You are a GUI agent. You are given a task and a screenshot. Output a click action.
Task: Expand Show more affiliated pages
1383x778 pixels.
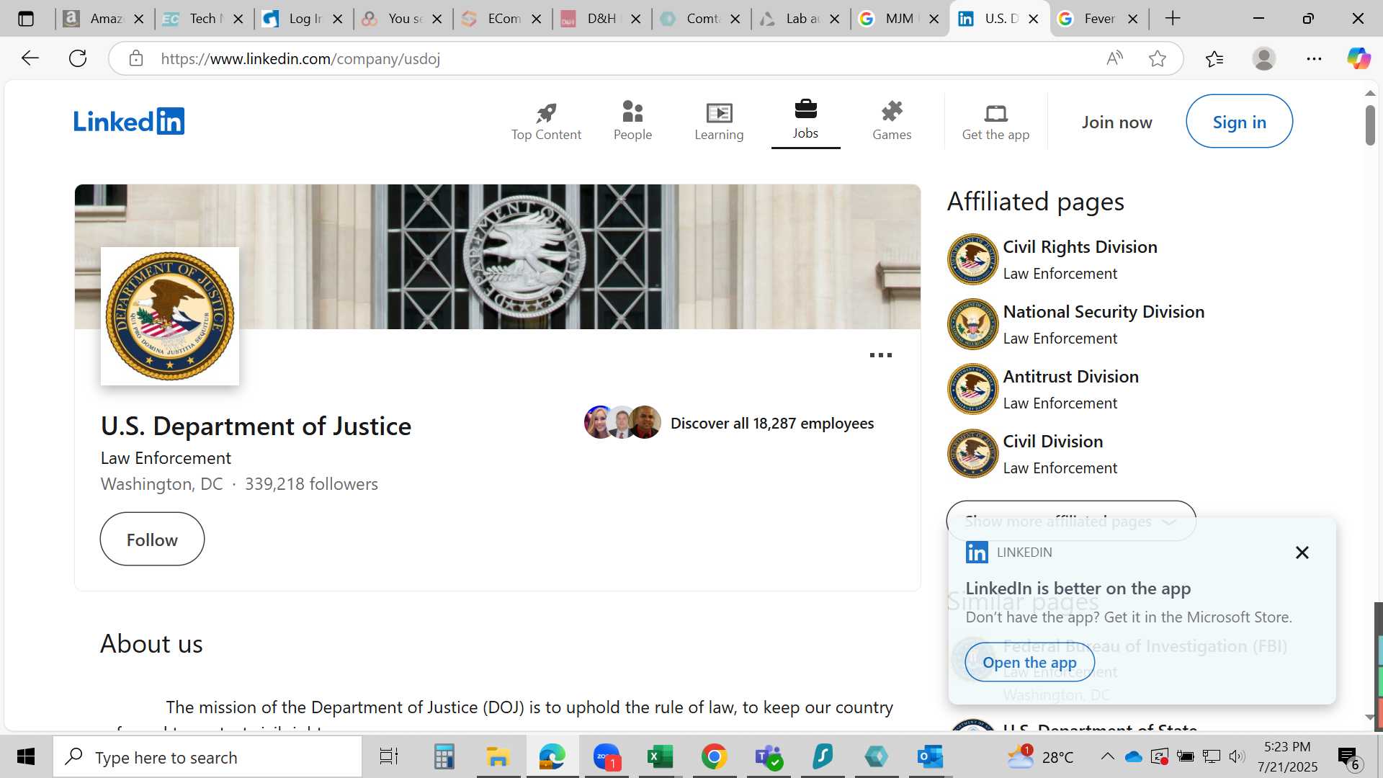coord(1071,521)
